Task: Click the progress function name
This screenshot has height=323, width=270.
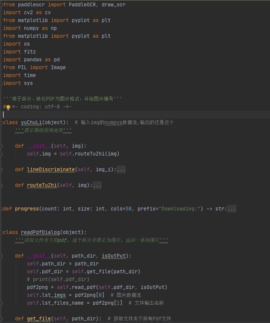Action: pos(27,209)
